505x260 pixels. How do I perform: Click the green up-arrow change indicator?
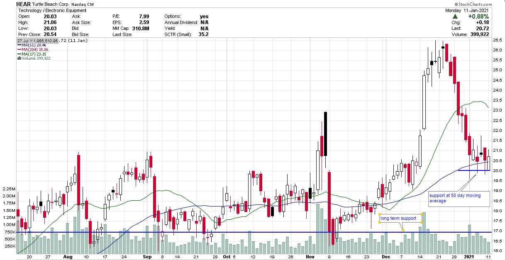click(x=456, y=17)
